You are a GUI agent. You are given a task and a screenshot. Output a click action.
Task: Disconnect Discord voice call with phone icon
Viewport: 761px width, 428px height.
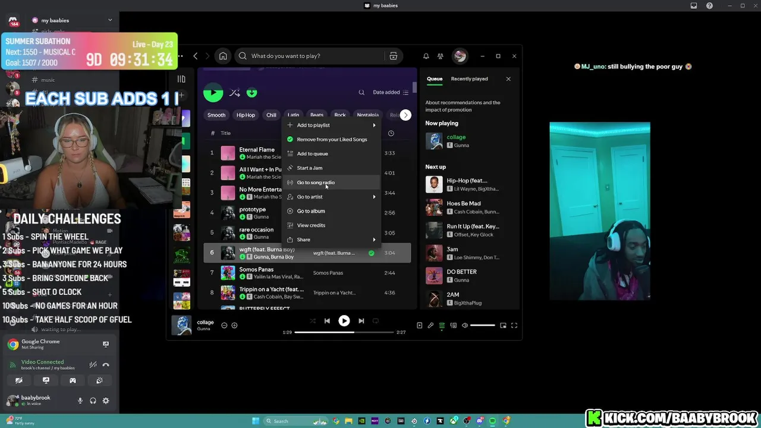106,365
